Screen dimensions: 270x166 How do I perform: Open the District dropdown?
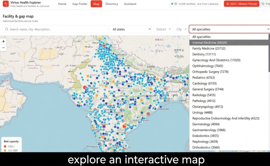163,29
